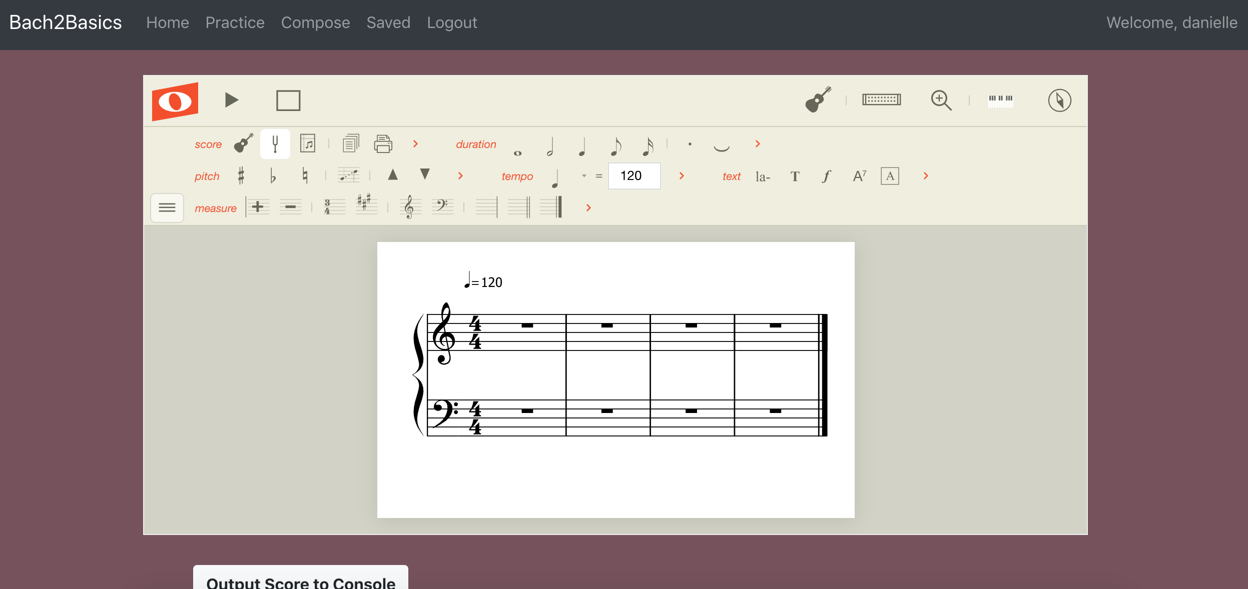Open the time signature 3/4 tool
This screenshot has width=1248, height=589.
click(333, 207)
